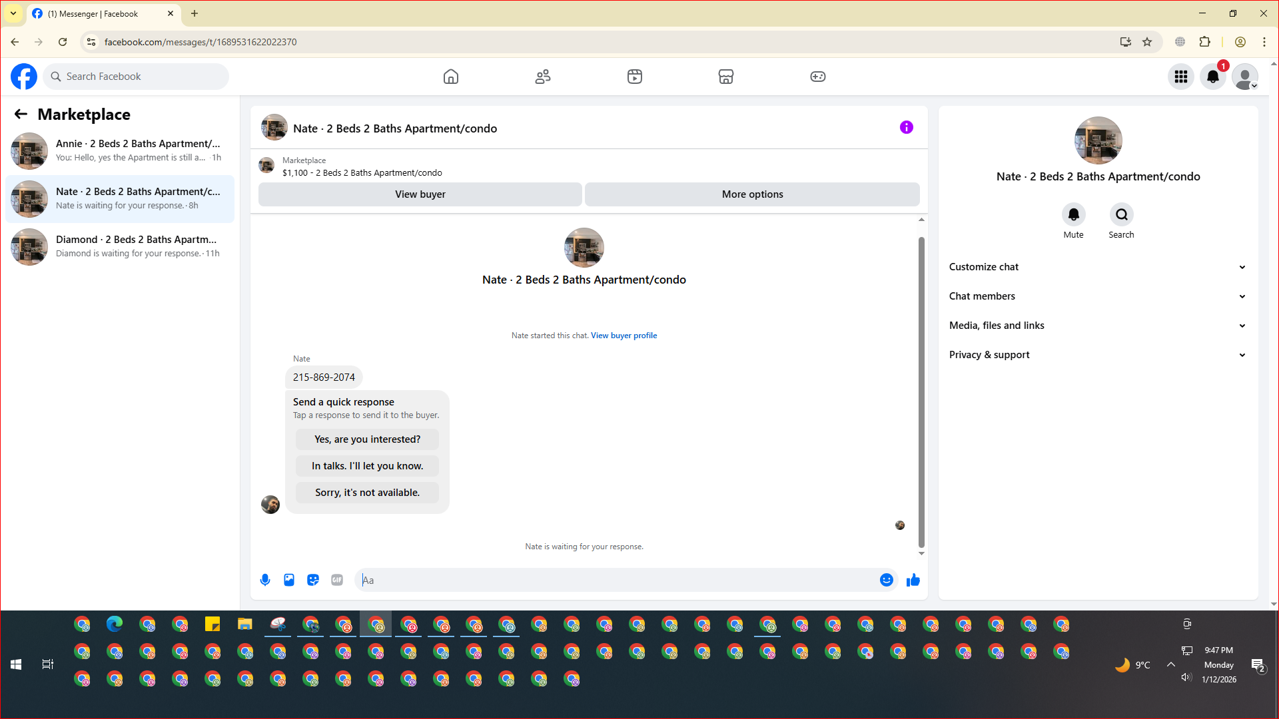Expand the Chat members section
Viewport: 1279px width, 719px height.
[1097, 296]
